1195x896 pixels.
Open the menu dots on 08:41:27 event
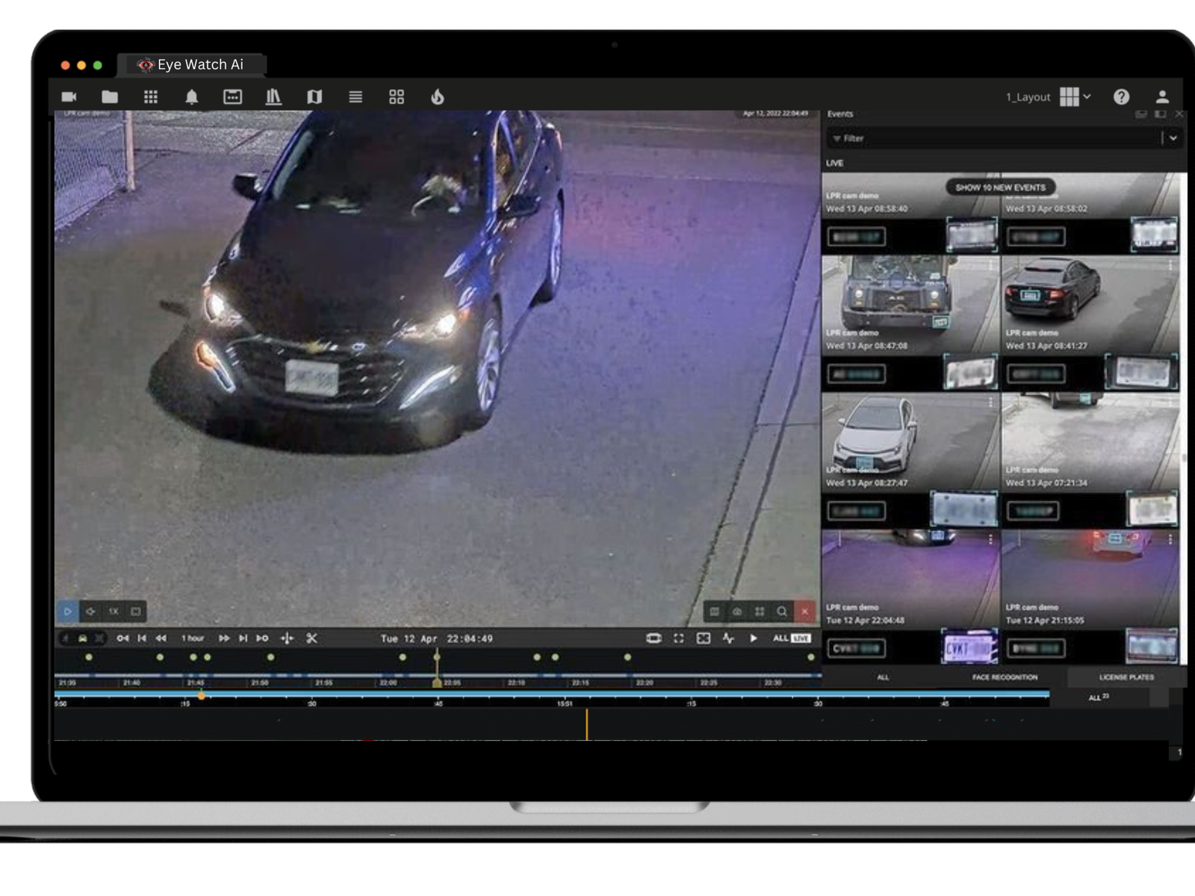(1170, 265)
